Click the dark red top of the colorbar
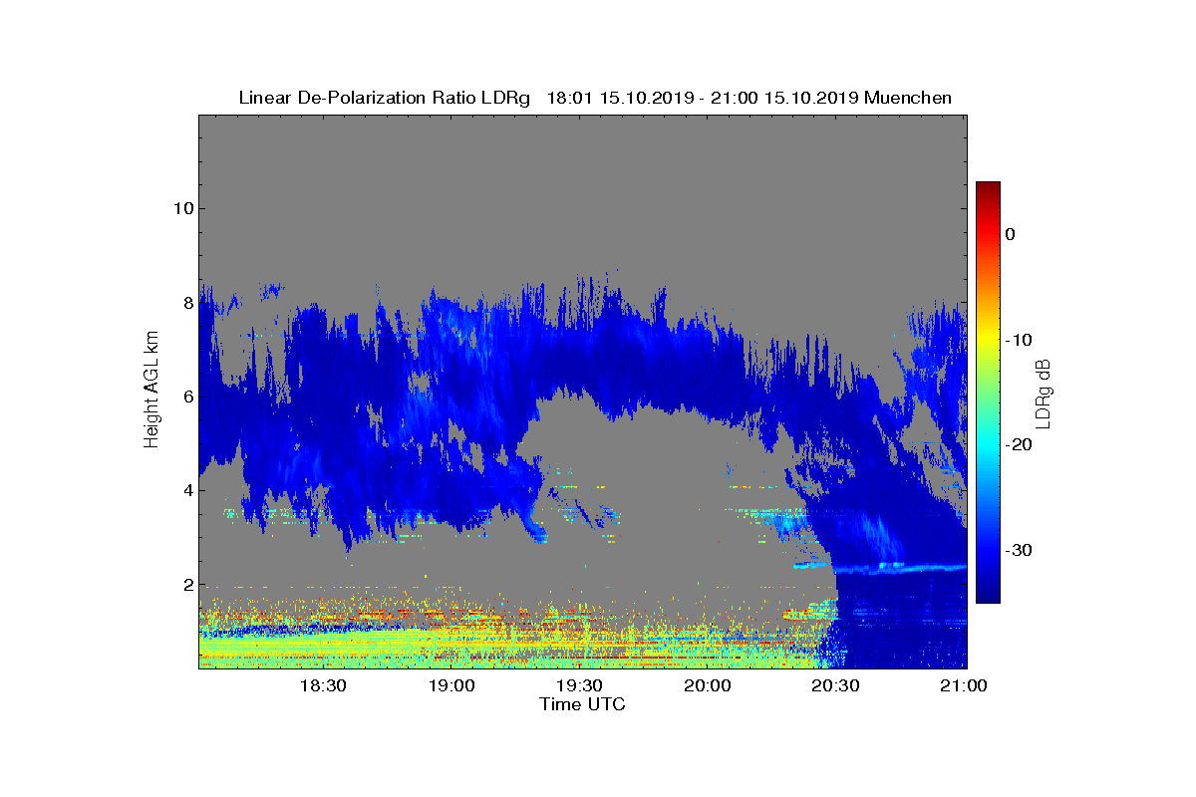 (x=988, y=189)
